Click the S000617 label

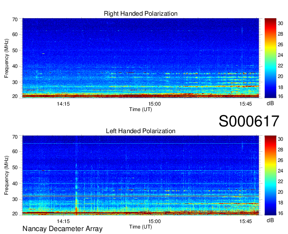(249, 121)
